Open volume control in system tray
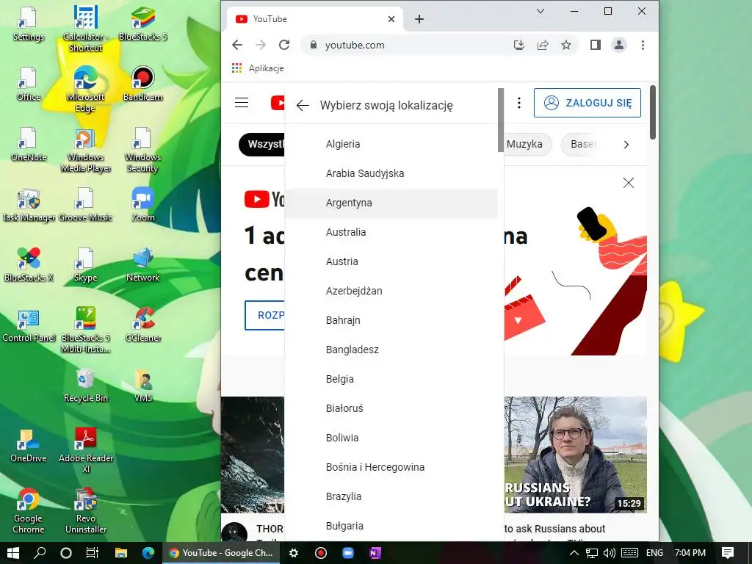The width and height of the screenshot is (752, 564). click(x=609, y=553)
